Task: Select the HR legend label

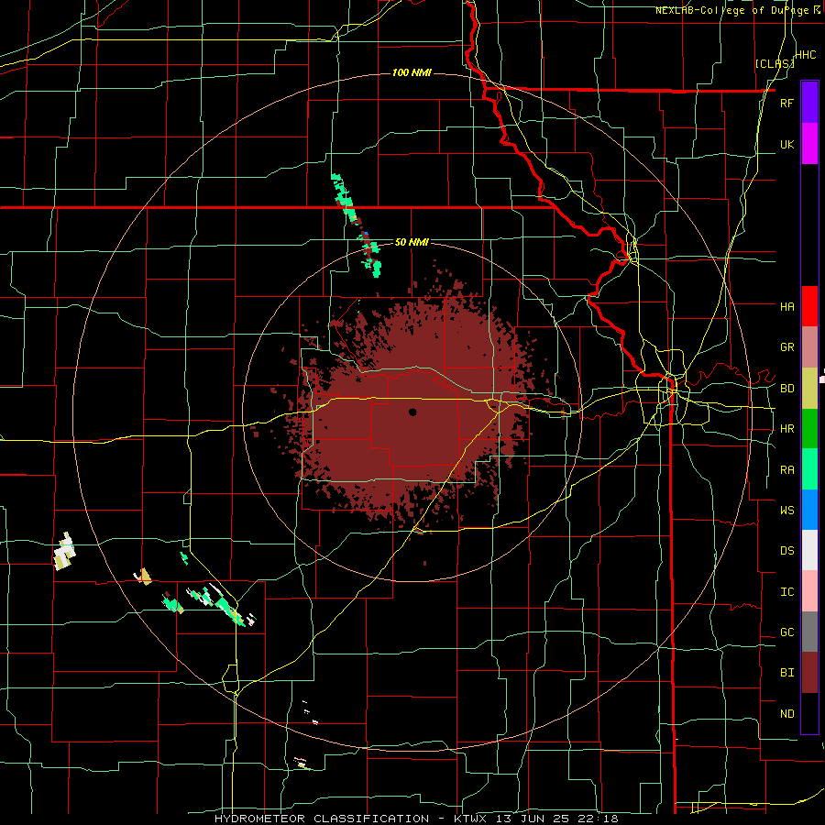Action: coord(786,429)
